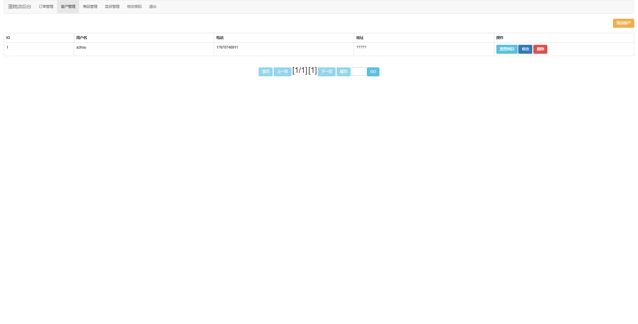Screen dimensions: 638x324
Task: Select the 客户管理 navigation tab
Action: tap(68, 7)
